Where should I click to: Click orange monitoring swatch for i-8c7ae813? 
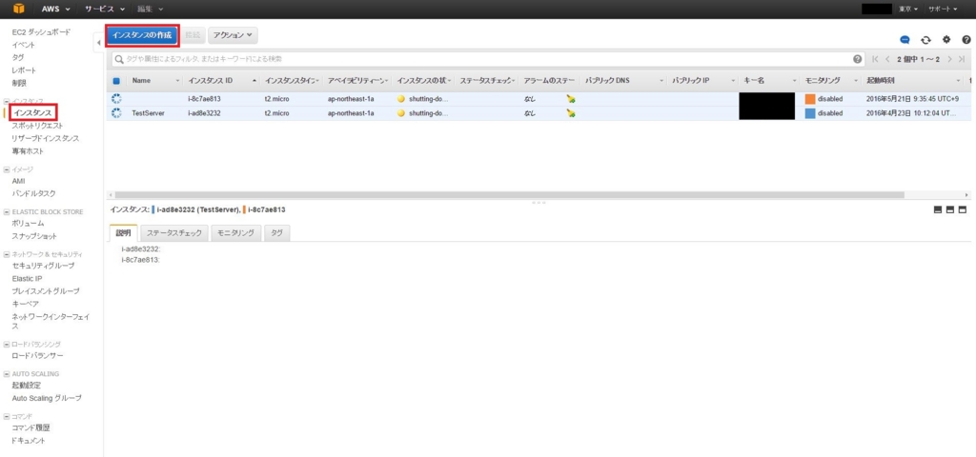pos(810,99)
